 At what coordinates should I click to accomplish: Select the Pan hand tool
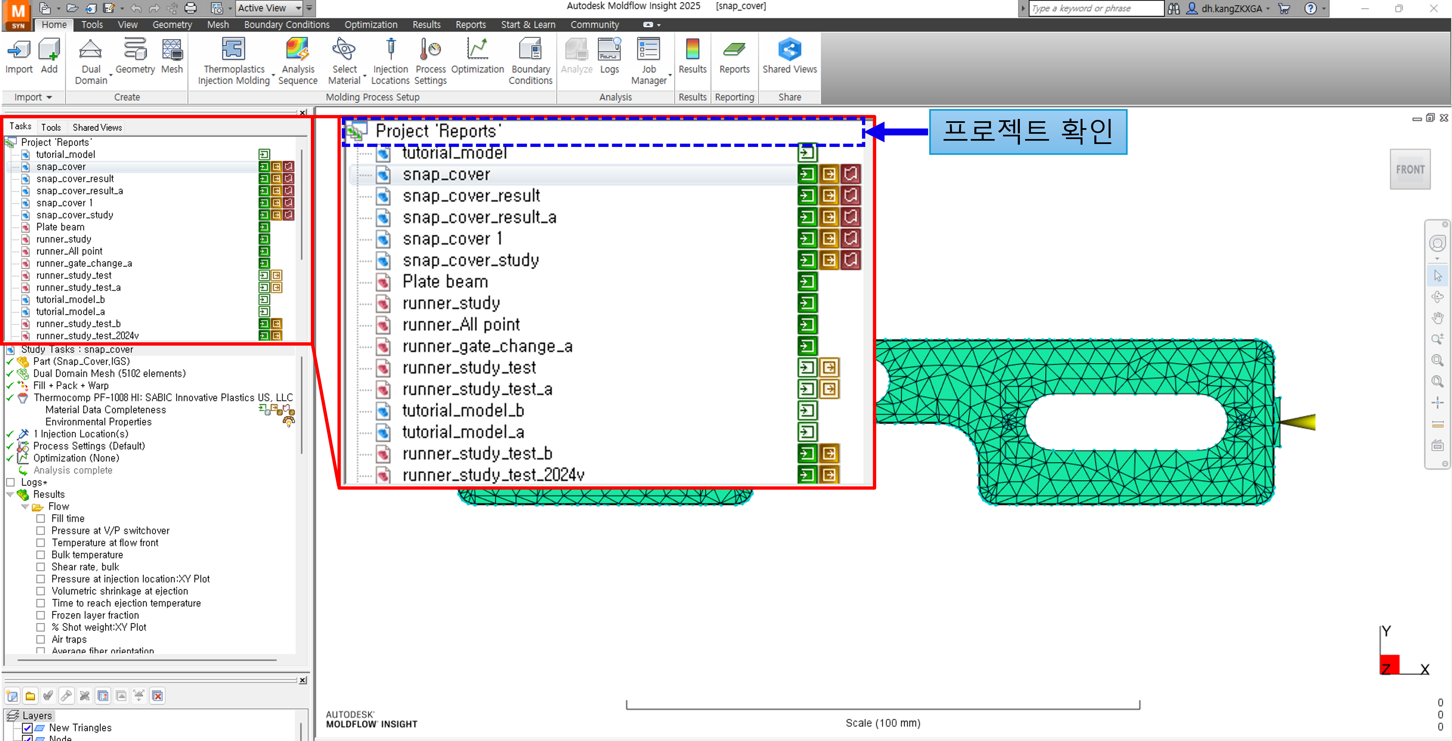1437,318
